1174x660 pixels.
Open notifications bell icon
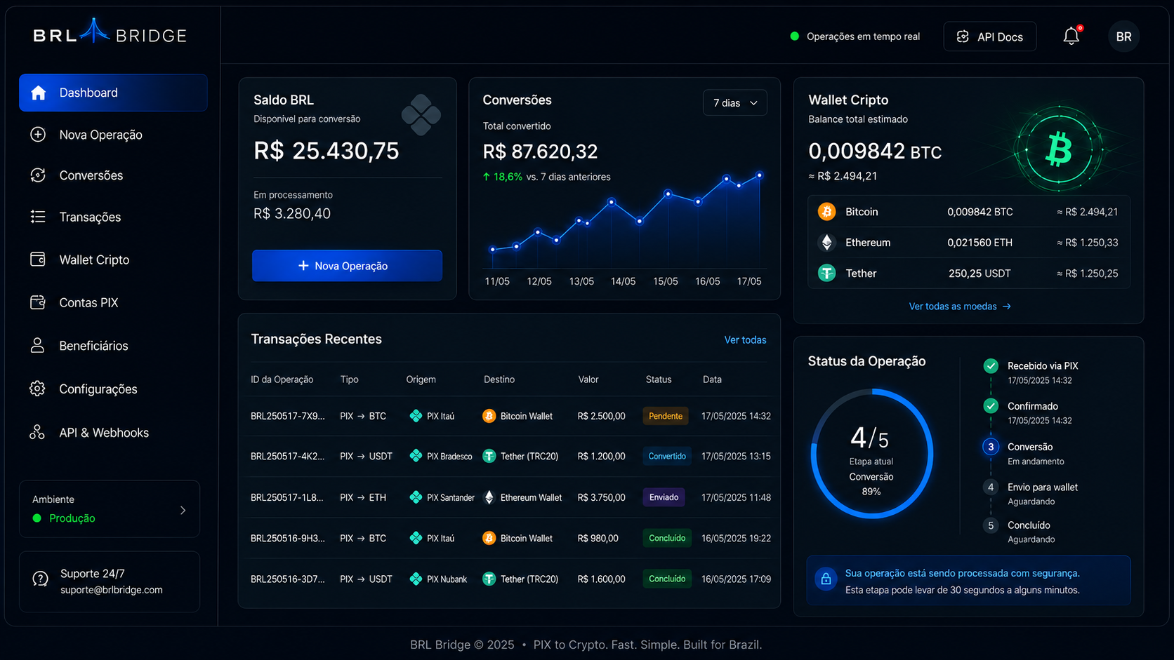point(1071,36)
